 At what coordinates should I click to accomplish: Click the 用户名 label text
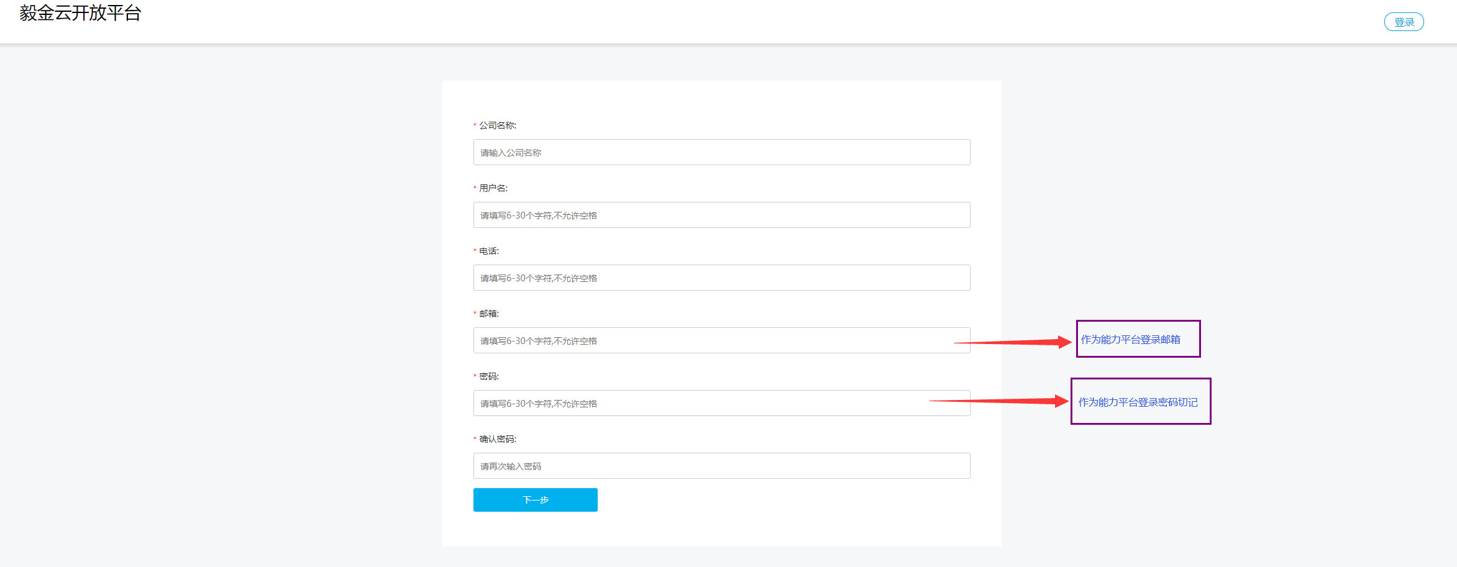(x=493, y=188)
